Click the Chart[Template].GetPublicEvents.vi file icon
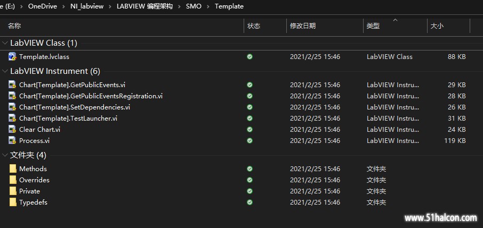 click(12, 85)
